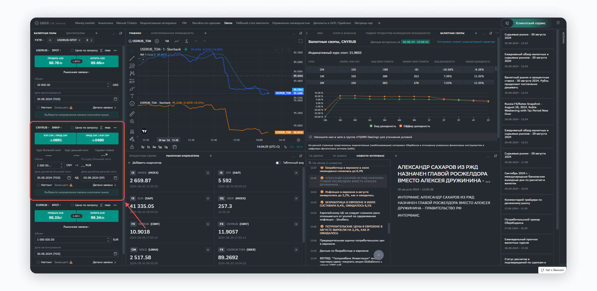This screenshot has height=291, width=597.
Task: Toggle 'Оффер доходность' legend checkbox
Action: 401,126
